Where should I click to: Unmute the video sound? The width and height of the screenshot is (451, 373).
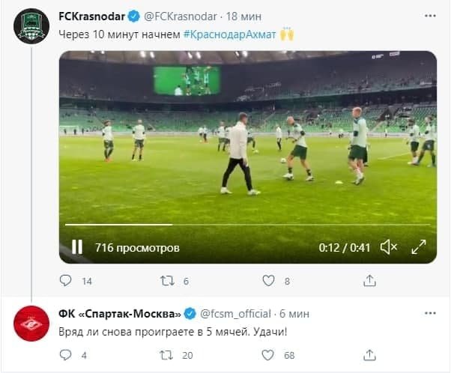tap(388, 246)
